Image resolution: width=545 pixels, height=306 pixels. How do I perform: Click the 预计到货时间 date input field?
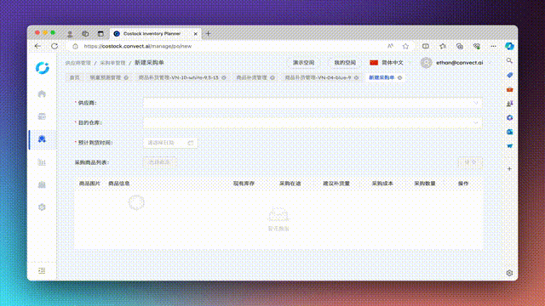pos(170,143)
